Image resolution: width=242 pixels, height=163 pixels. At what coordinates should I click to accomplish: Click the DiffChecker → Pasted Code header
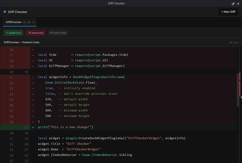[x=21, y=42]
